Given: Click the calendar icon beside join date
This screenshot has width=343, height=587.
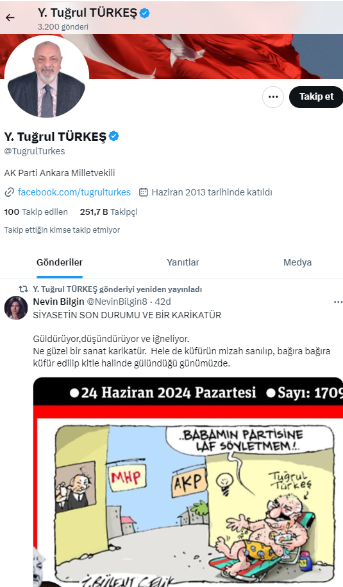Looking at the screenshot, I should [x=144, y=192].
